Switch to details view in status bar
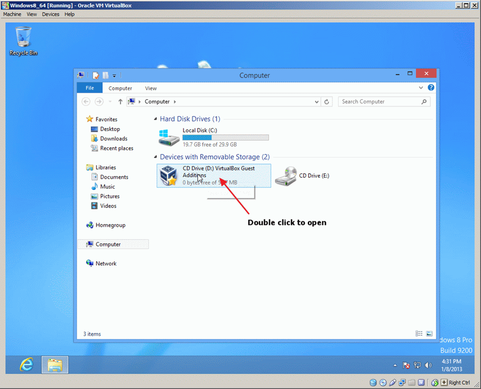The image size is (481, 389). [x=419, y=333]
